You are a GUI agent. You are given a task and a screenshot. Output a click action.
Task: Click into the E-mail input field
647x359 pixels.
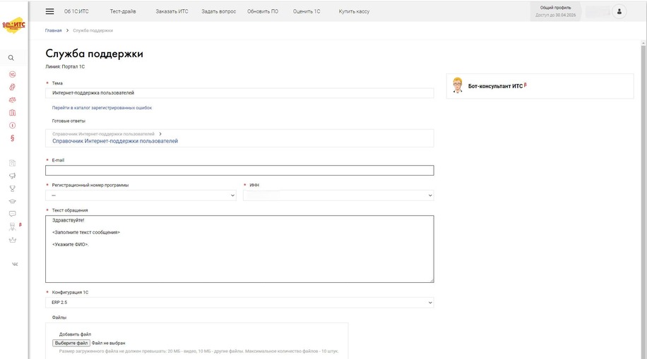pos(239,170)
